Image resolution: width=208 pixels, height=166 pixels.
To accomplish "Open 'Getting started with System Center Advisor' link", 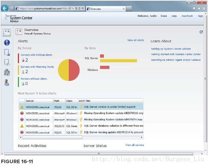I will [176, 54].
